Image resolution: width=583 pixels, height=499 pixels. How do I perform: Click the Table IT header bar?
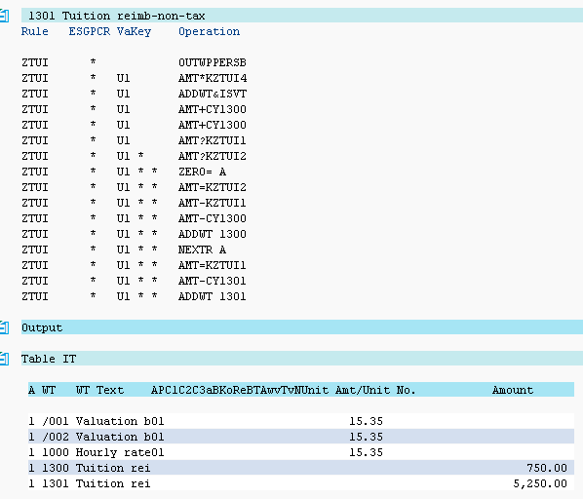[x=302, y=359]
